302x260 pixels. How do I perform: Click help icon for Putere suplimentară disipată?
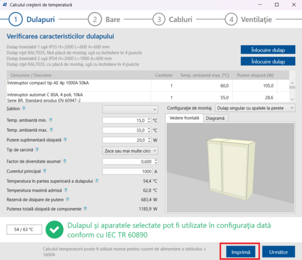click(65, 139)
